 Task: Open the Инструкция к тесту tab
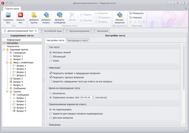pos(78,41)
